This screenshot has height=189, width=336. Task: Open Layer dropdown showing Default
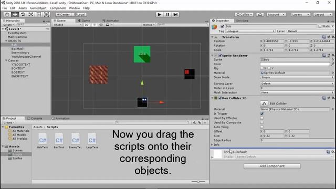[310, 31]
